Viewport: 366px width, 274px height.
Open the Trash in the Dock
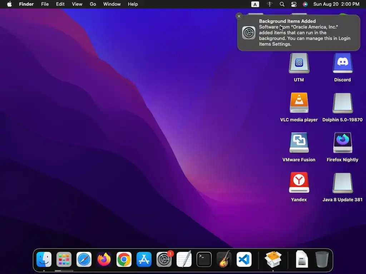322,259
